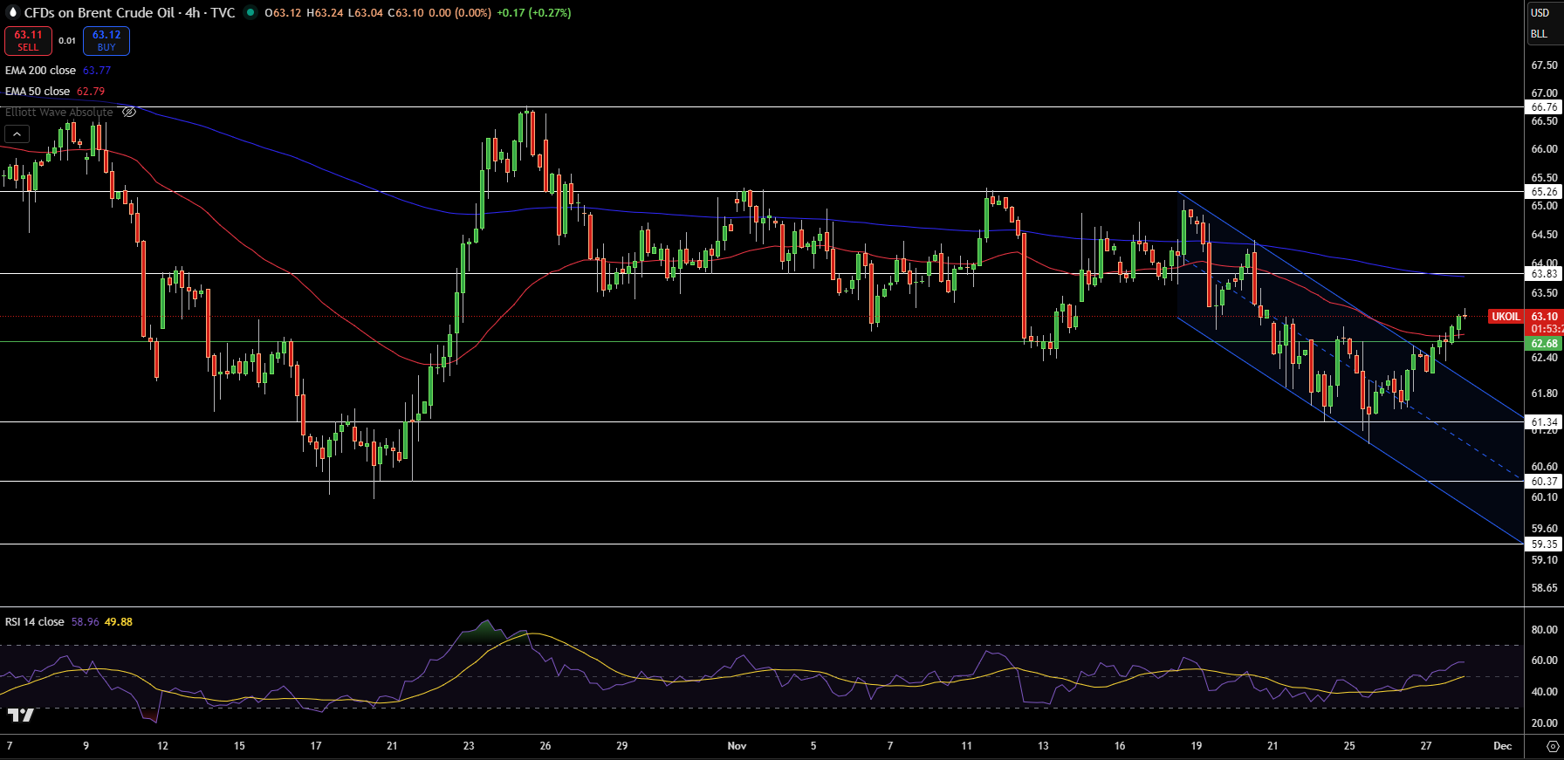1564x760 pixels.
Task: Click the Nov label on time axis
Action: coord(737,746)
